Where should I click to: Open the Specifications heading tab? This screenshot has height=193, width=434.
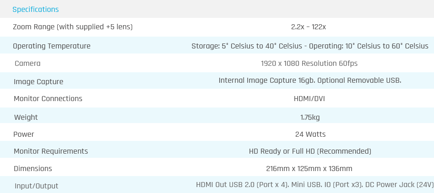click(35, 10)
